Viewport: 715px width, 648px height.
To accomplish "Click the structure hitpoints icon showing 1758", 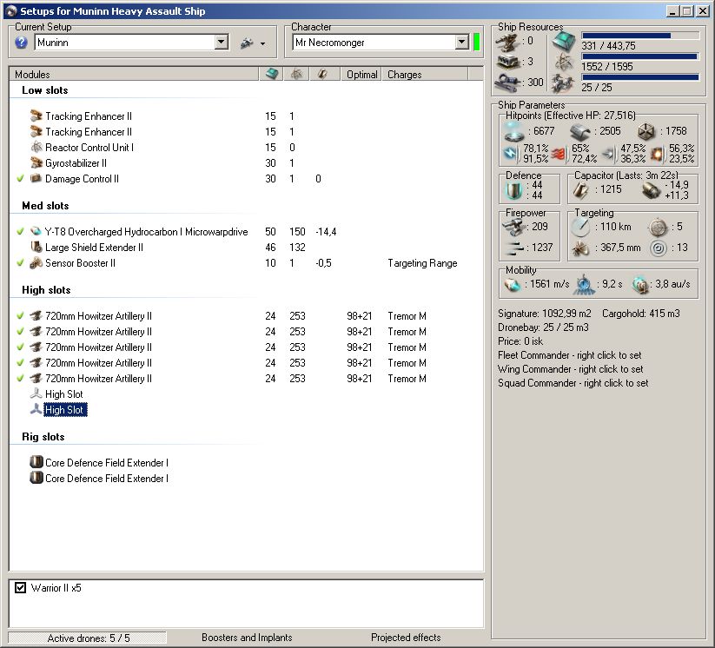I will [x=646, y=132].
